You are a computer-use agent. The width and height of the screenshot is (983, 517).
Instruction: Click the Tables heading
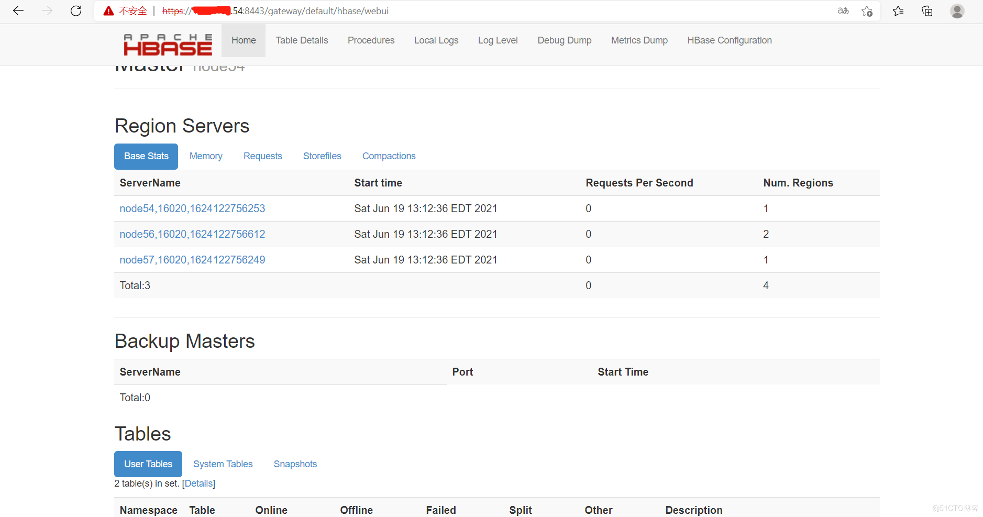pos(142,434)
